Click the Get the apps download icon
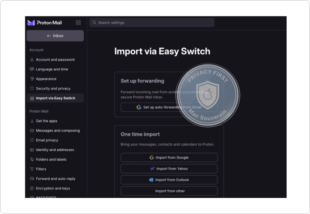The height and width of the screenshot is (214, 310). (32, 121)
